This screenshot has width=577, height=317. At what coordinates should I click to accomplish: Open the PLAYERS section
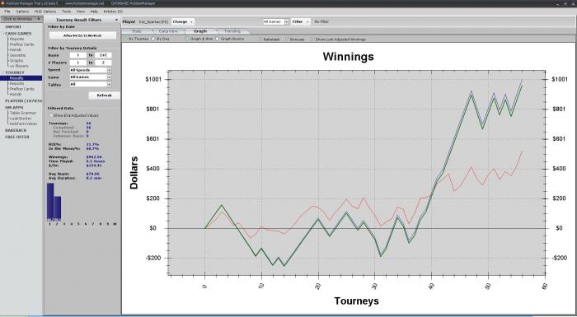[x=23, y=100]
